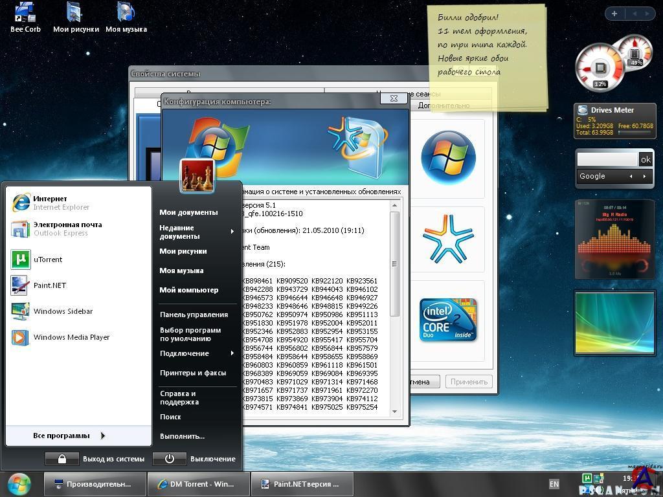Click the plus button to add sidebar gadget

tap(614, 14)
